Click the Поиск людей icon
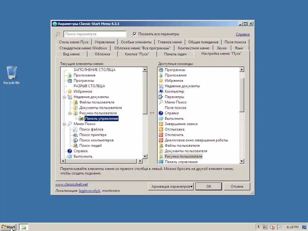Viewport: 308px width, 231px height. pos(75,146)
